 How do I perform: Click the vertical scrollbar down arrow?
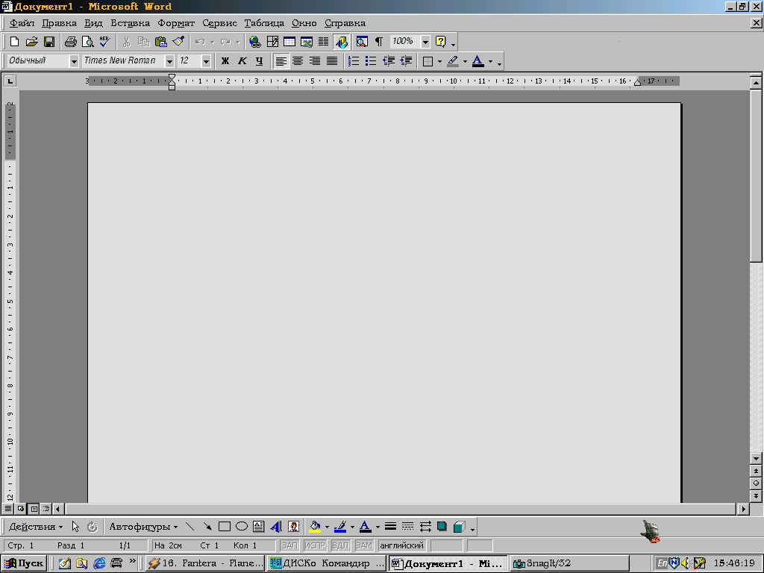click(x=756, y=459)
